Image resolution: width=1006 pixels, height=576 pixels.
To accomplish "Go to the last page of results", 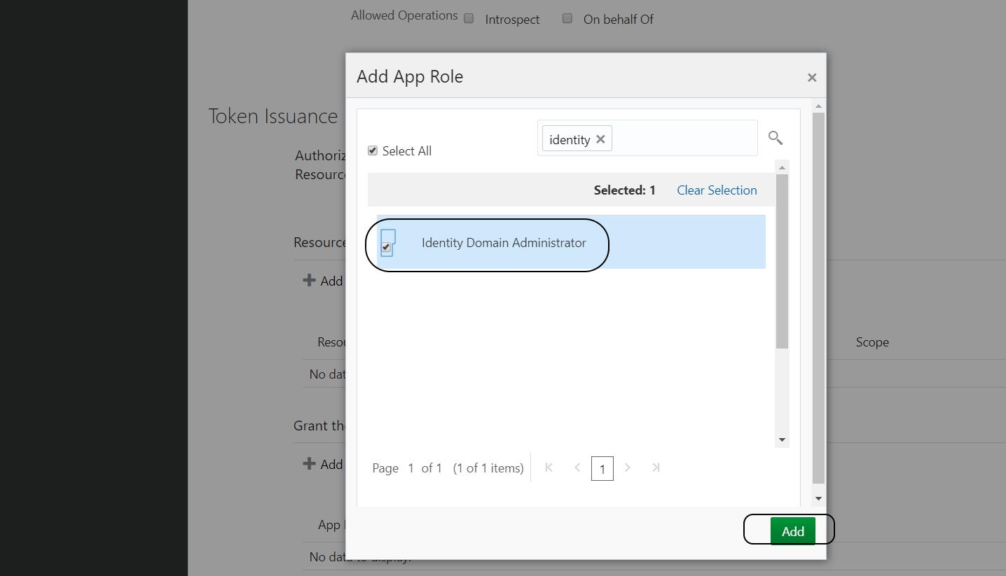I will [656, 468].
